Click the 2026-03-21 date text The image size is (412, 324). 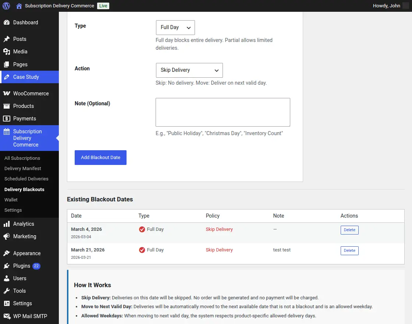[x=81, y=257]
